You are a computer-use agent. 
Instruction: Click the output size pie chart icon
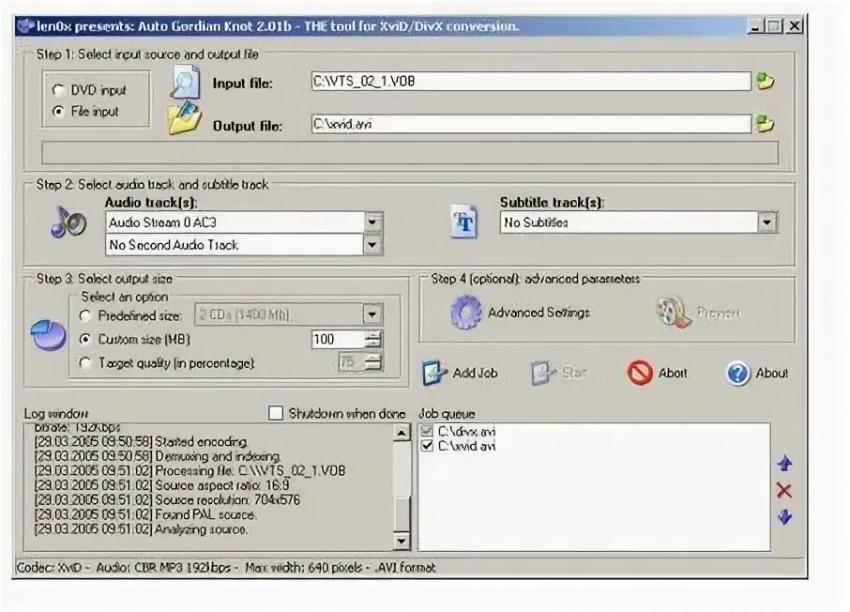(48, 335)
